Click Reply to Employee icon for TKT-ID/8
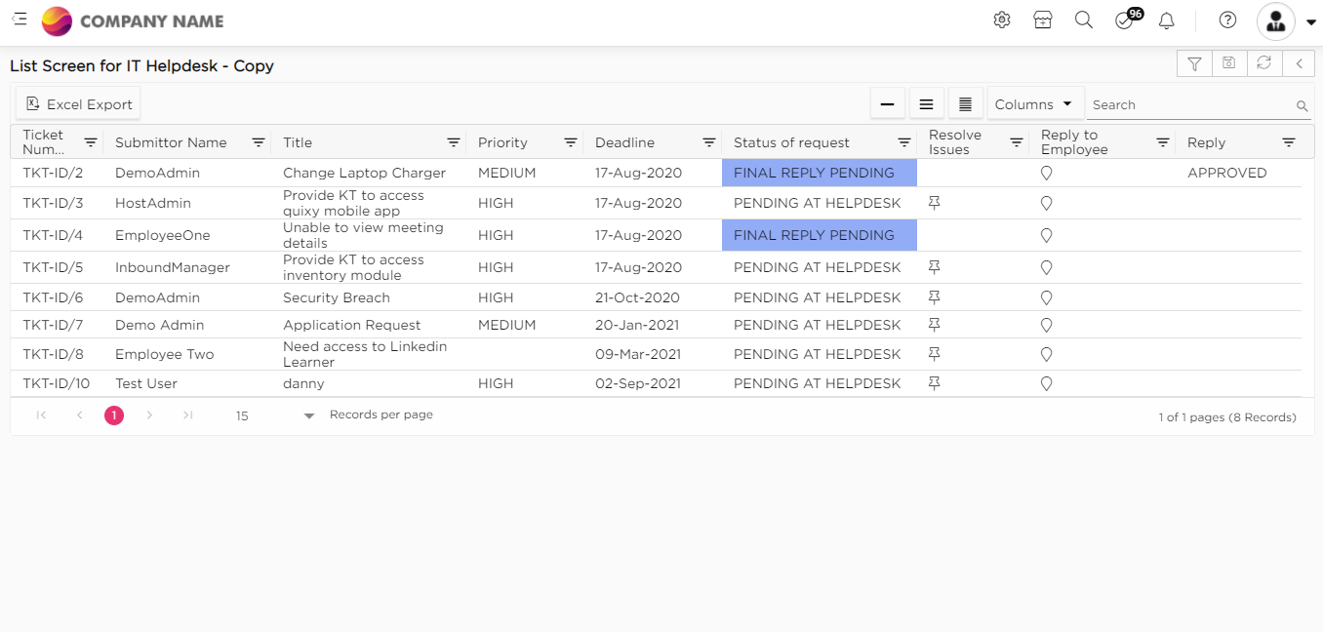Screen dimensions: 1323x632 click(x=1047, y=355)
